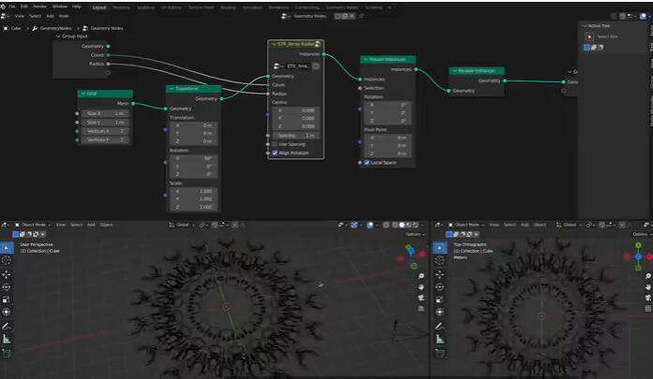653x379 pixels.
Task: Select the Annotate tool in left viewport
Action: [7, 327]
